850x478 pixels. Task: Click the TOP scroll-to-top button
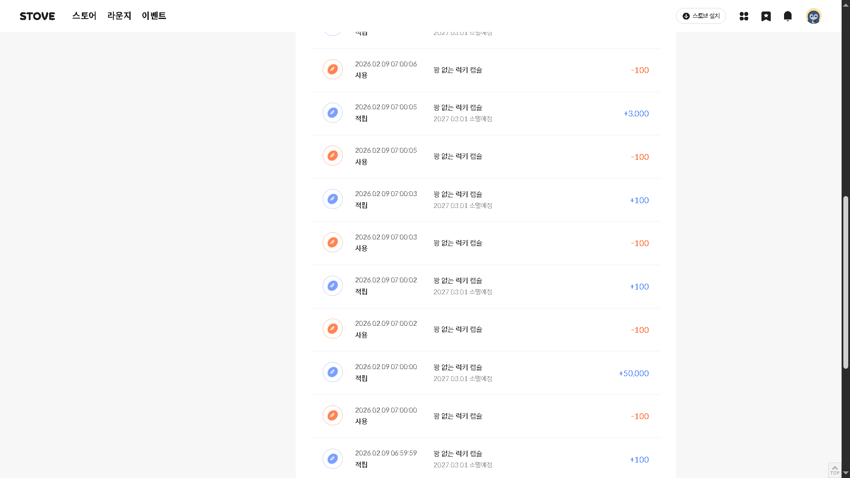point(835,470)
